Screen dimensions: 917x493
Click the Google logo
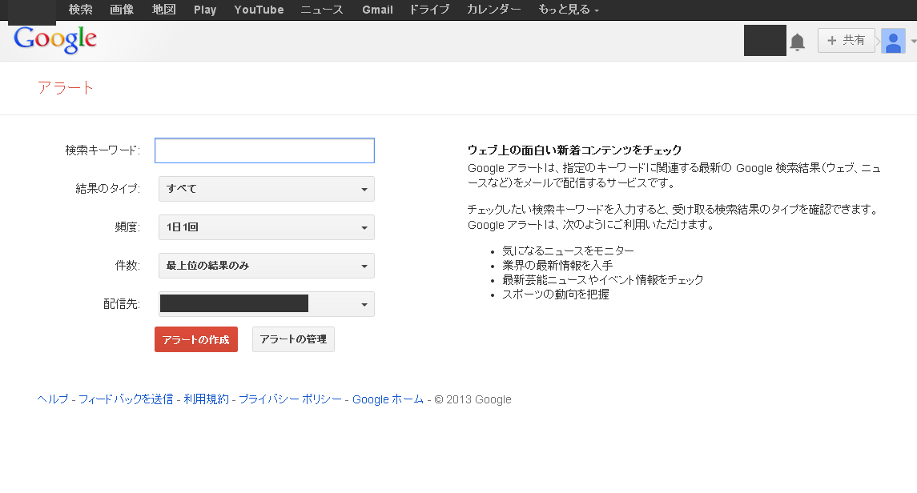click(x=55, y=39)
